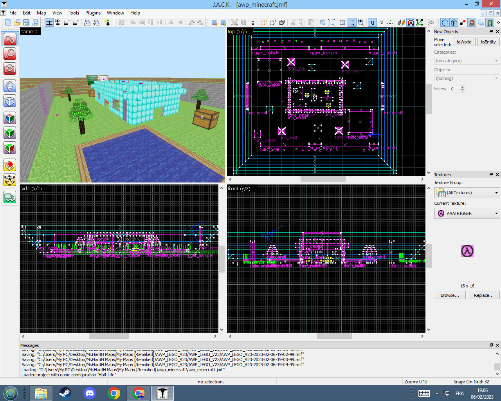Viewport: 501px width, 401px height.
Task: Increase the Faces spinner value
Action: 463,87
